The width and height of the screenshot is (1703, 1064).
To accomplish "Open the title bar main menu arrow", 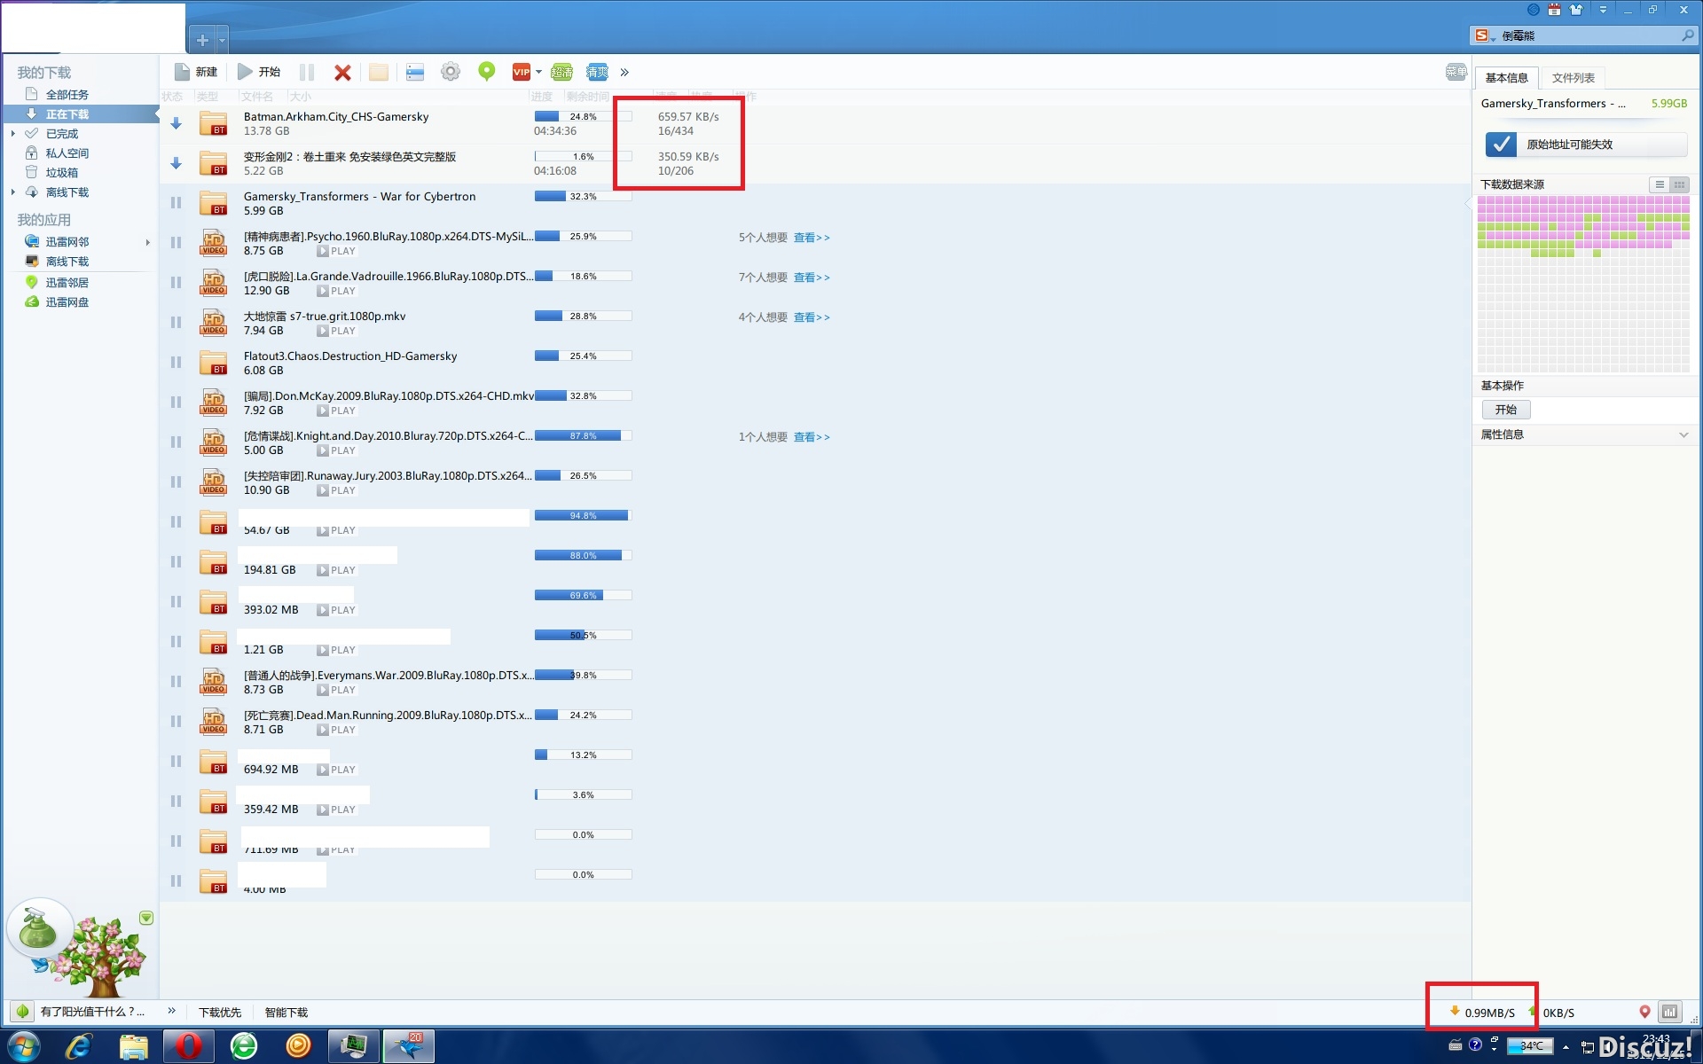I will click(x=1603, y=10).
